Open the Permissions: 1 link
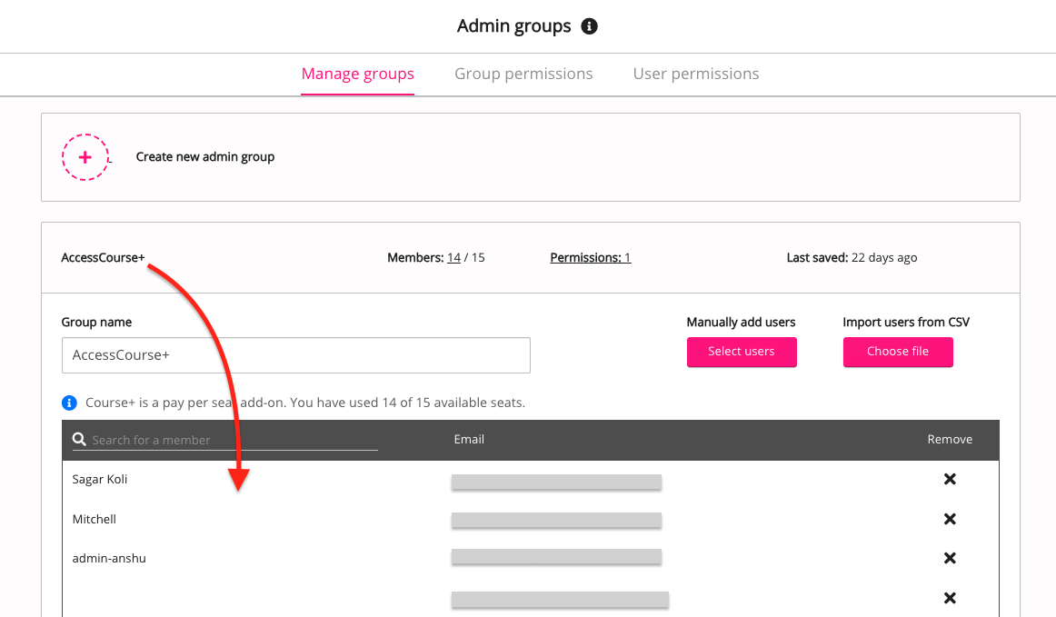The height and width of the screenshot is (617, 1056). (x=590, y=258)
